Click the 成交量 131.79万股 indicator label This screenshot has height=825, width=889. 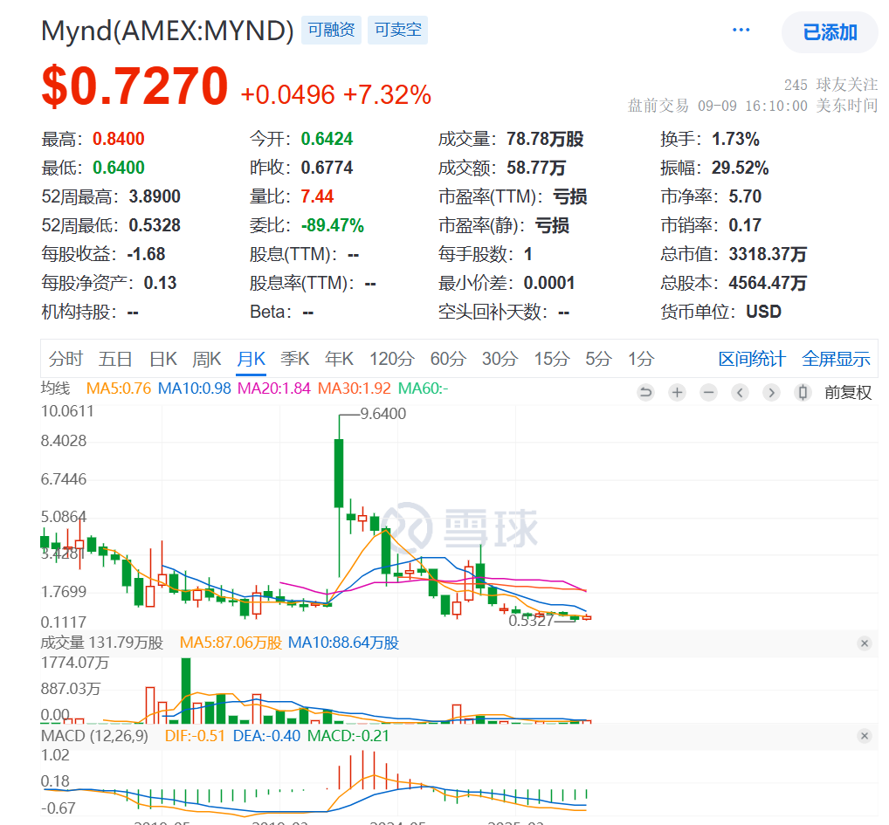point(102,643)
